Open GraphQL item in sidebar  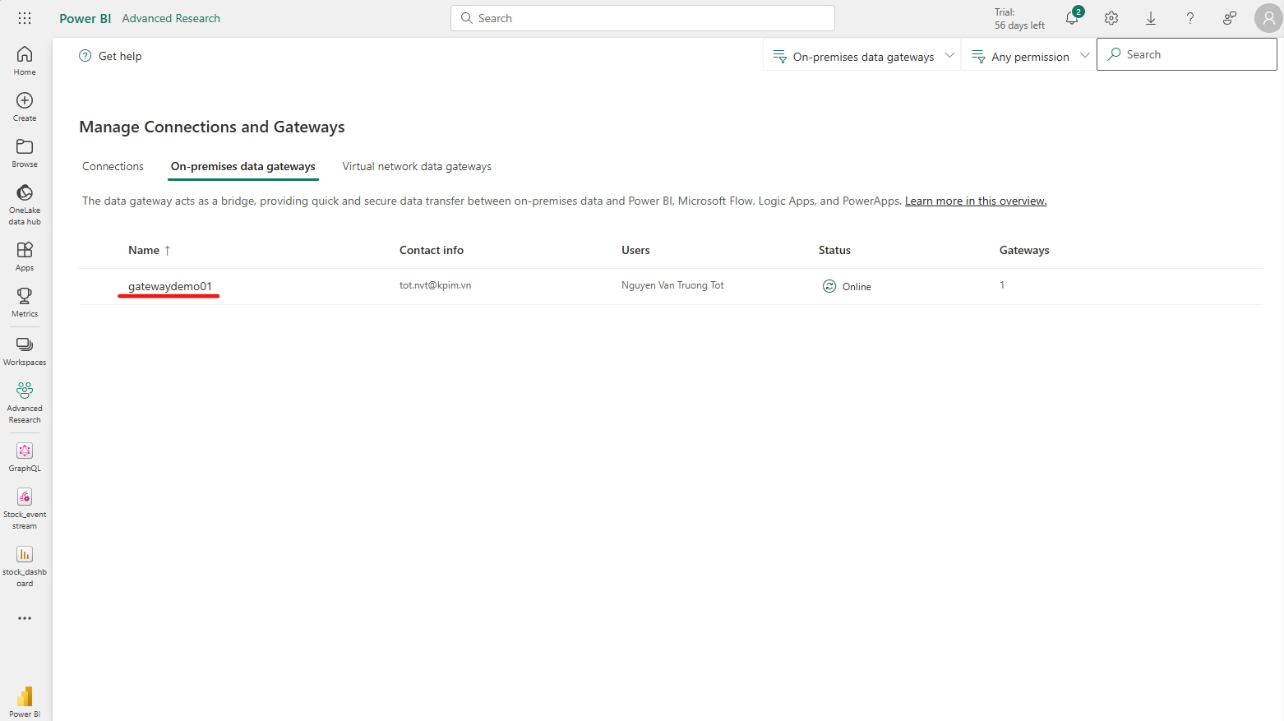[x=25, y=457]
